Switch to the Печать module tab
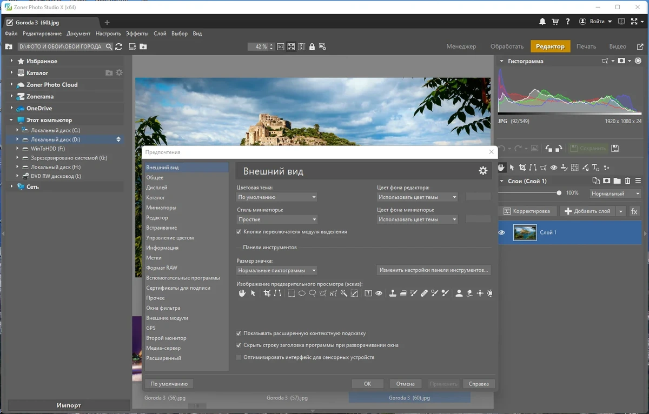 pos(586,46)
